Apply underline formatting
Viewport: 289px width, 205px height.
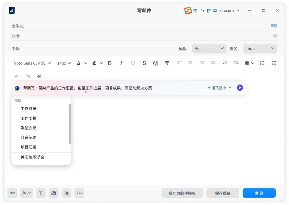[133, 63]
